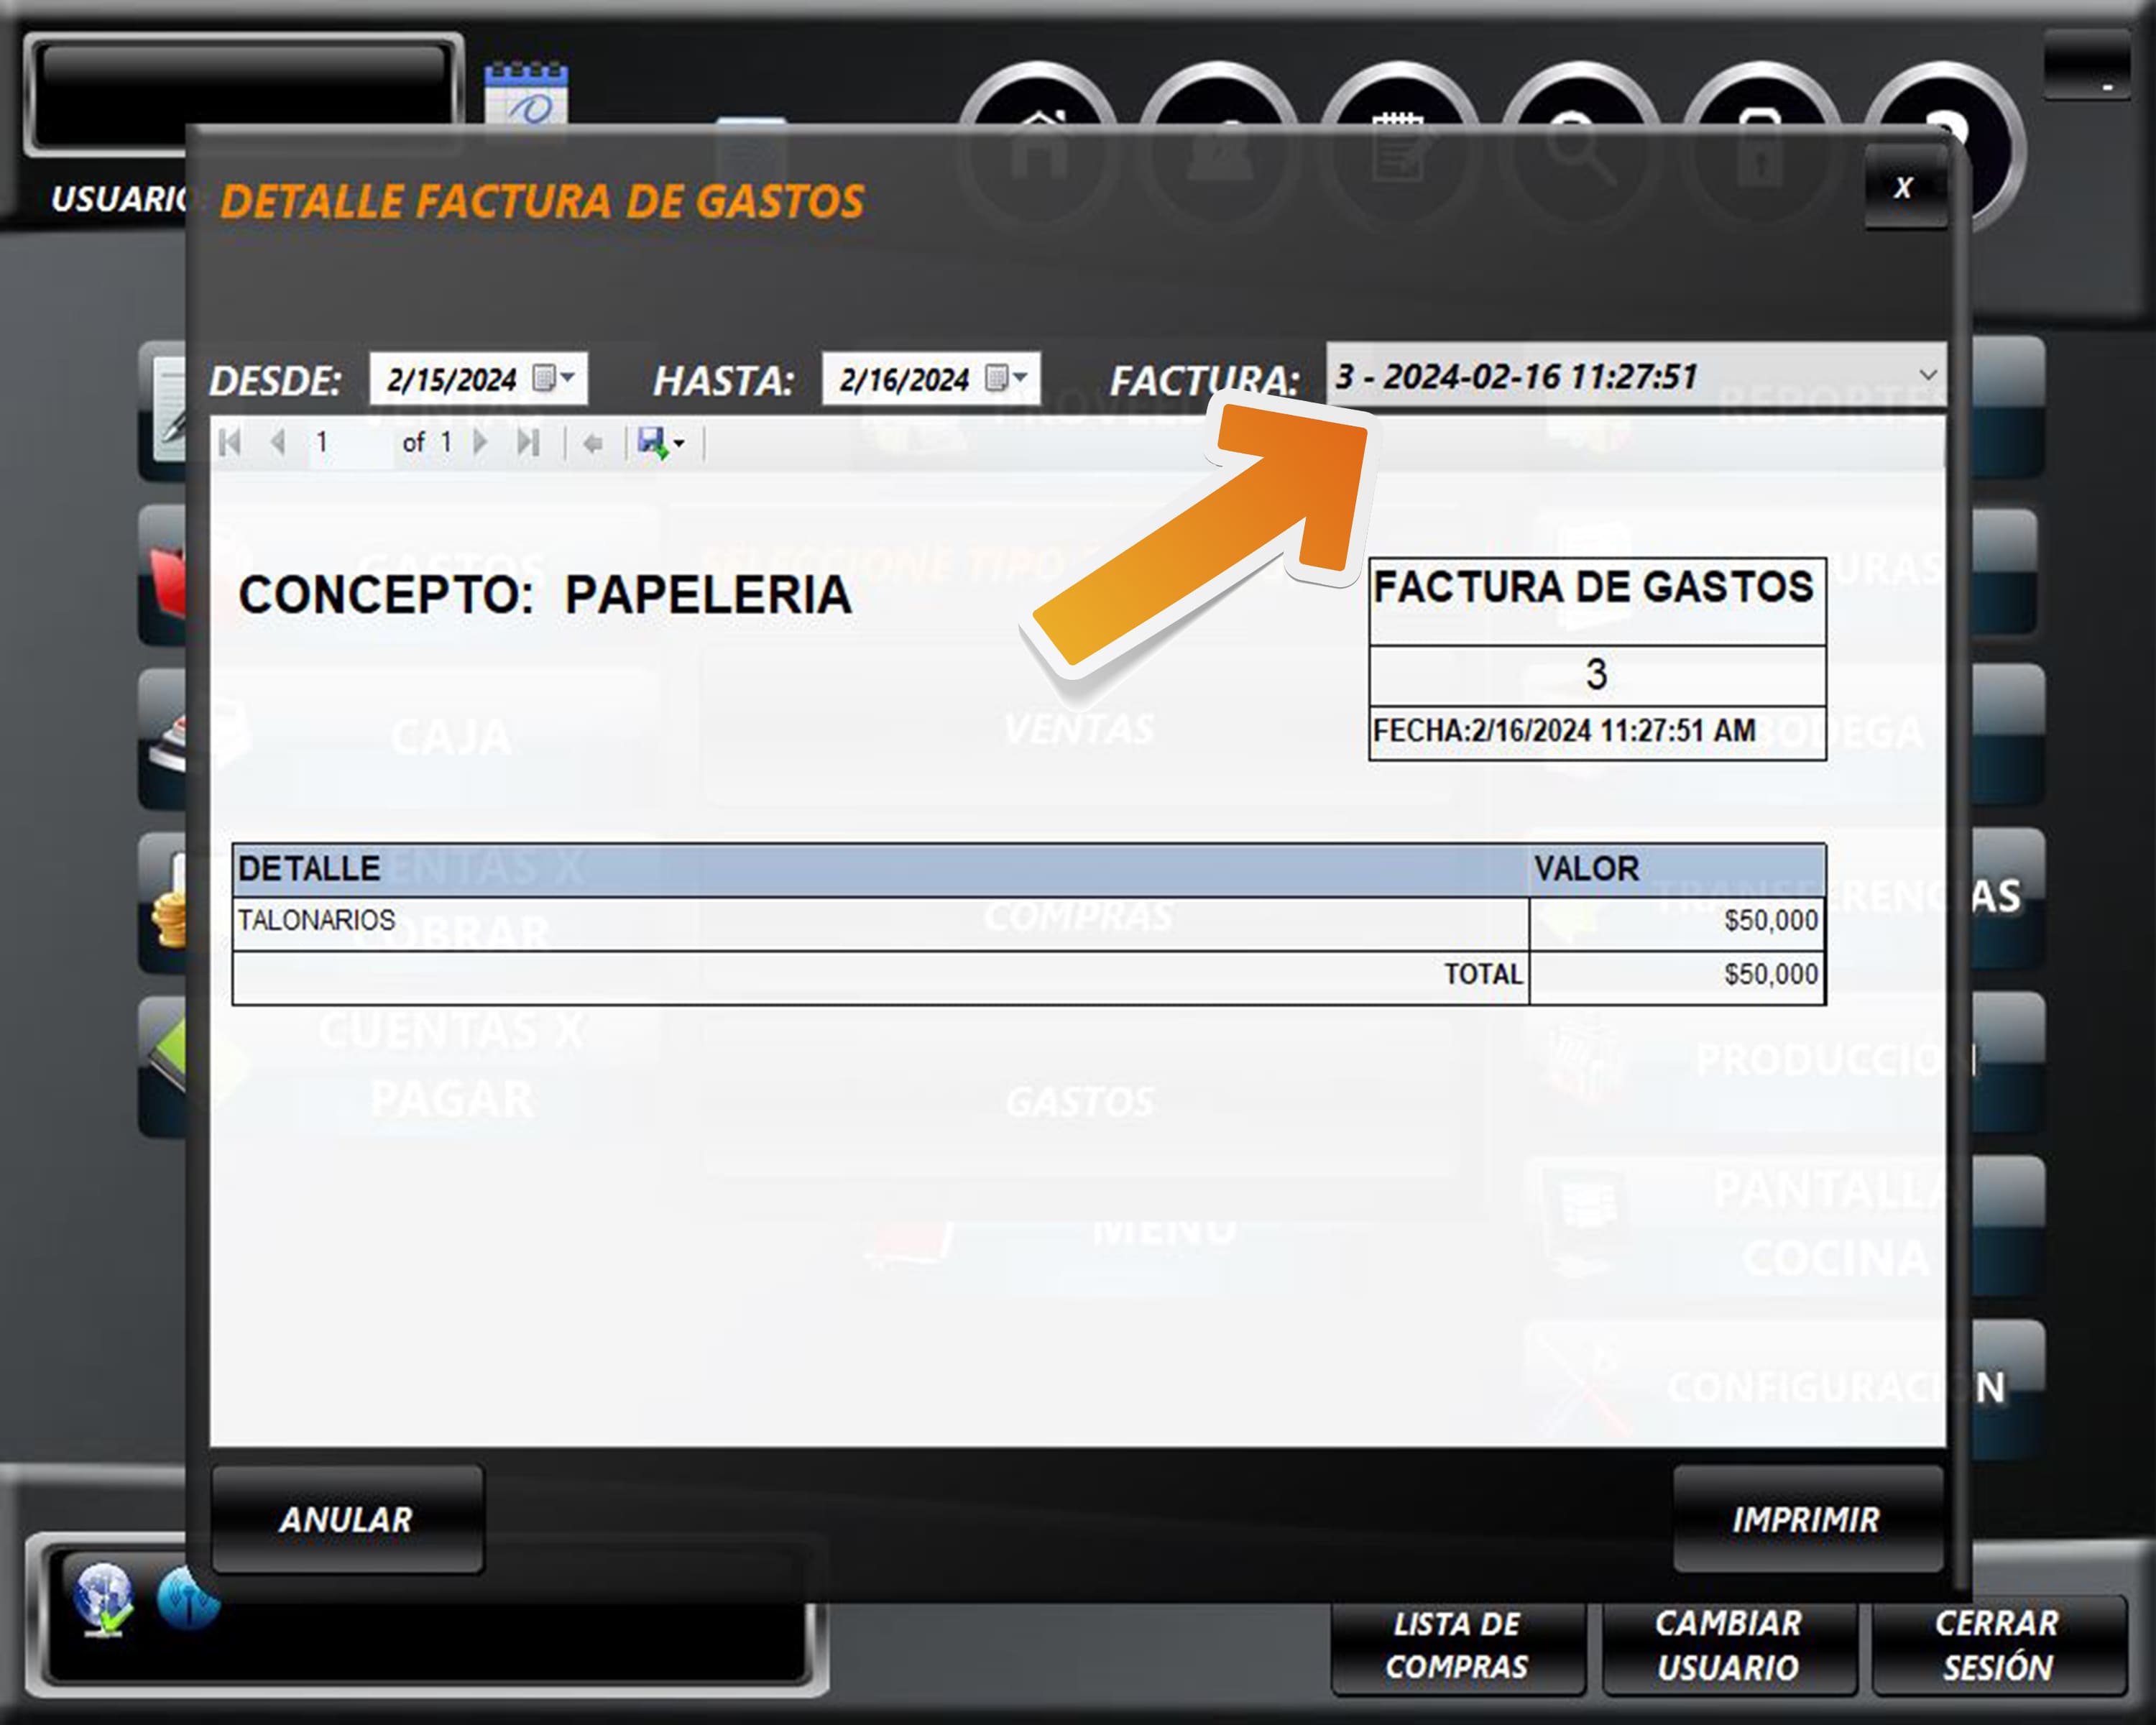This screenshot has width=2156, height=1725.
Task: Open DESDE date picker calendar
Action: pos(553,378)
